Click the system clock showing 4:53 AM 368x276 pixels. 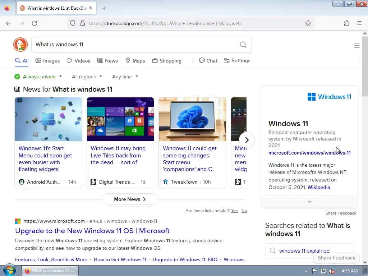pyautogui.click(x=350, y=271)
